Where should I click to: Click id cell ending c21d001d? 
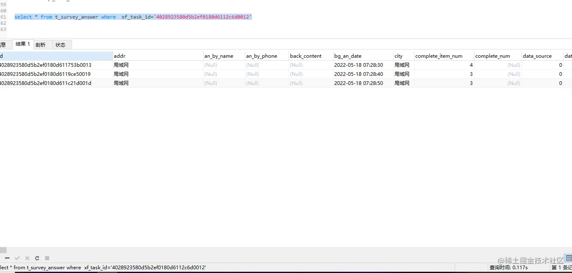tap(56, 83)
